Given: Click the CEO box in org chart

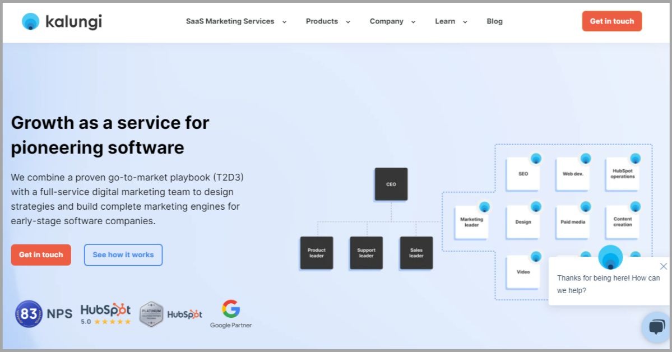Looking at the screenshot, I should click(x=391, y=184).
